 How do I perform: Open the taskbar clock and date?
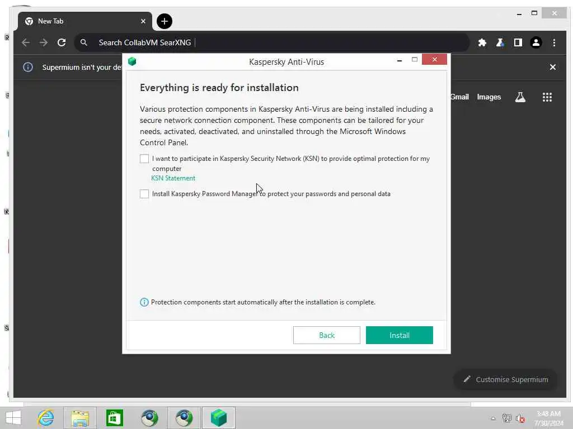click(548, 418)
